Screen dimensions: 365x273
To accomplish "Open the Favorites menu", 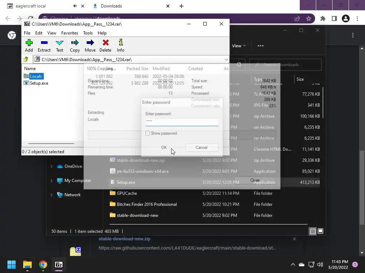I will [70, 33].
